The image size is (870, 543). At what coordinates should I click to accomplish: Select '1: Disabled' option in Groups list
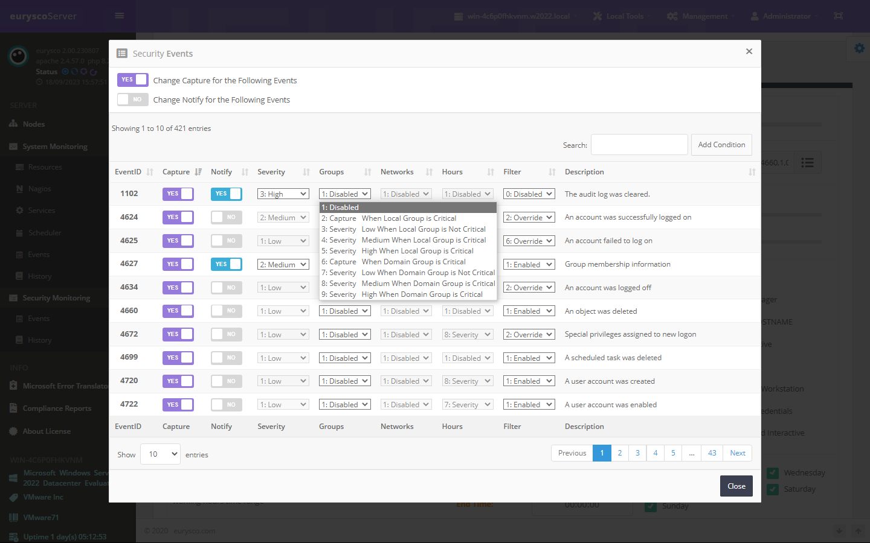(408, 208)
